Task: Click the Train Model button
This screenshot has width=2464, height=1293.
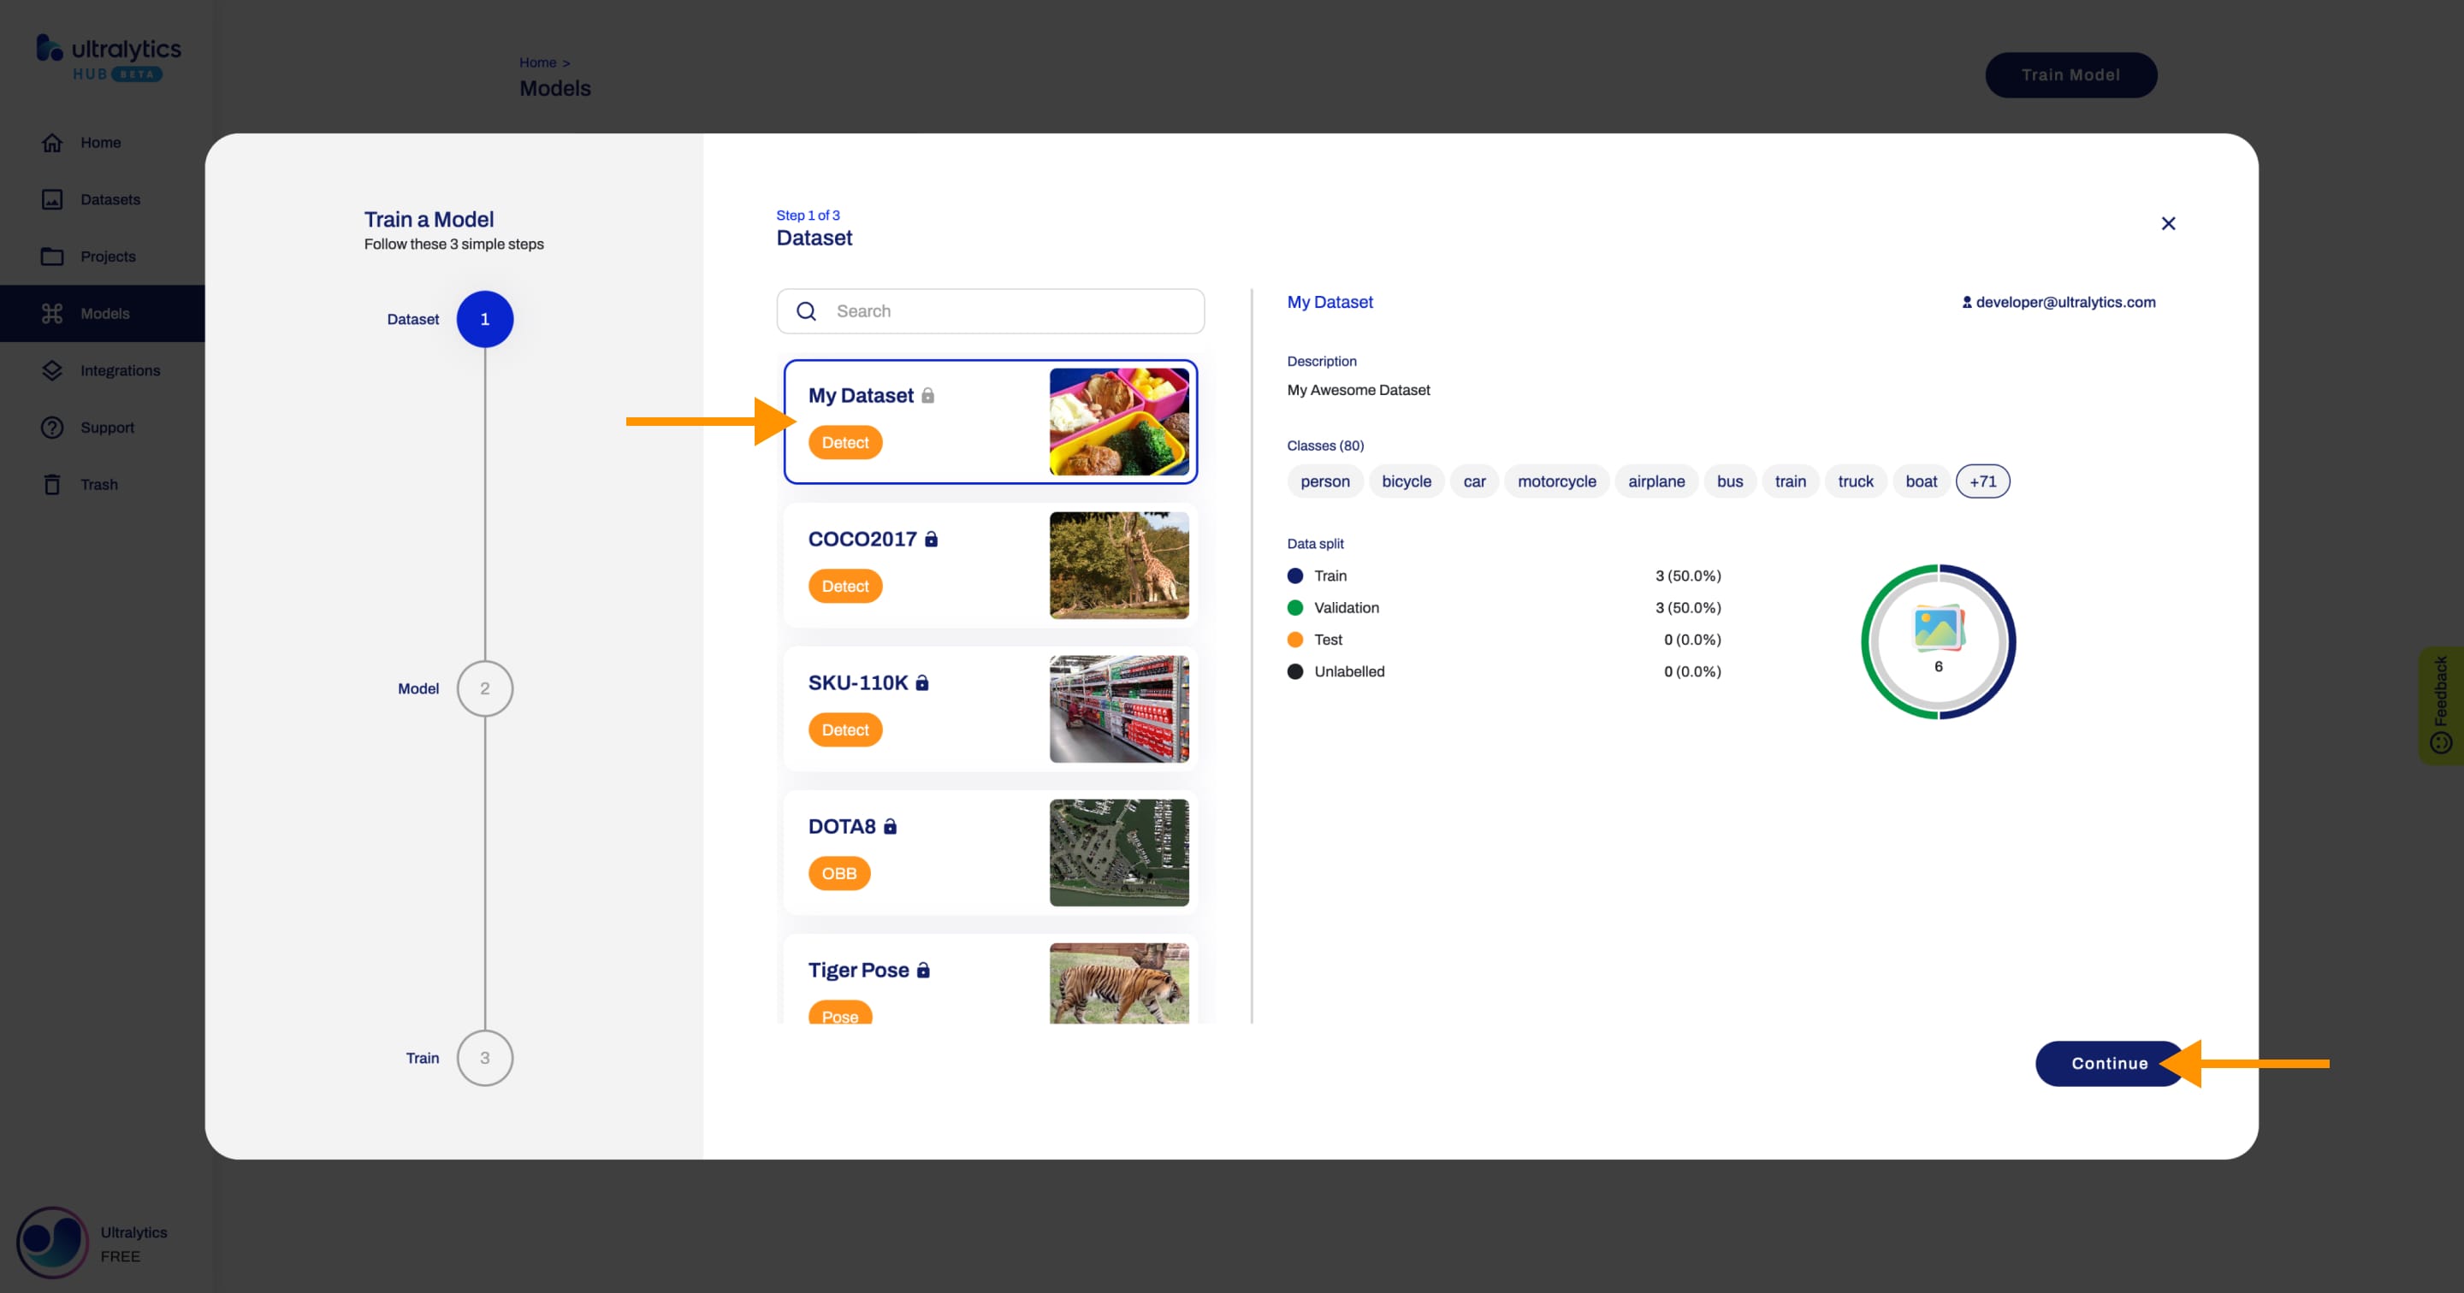Action: (2071, 75)
